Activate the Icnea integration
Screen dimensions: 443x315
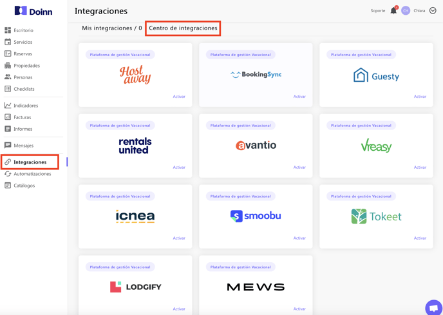(x=179, y=238)
